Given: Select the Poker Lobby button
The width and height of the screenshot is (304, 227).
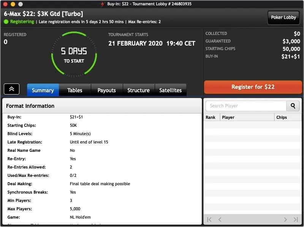Looking at the screenshot, I should 283,17.
